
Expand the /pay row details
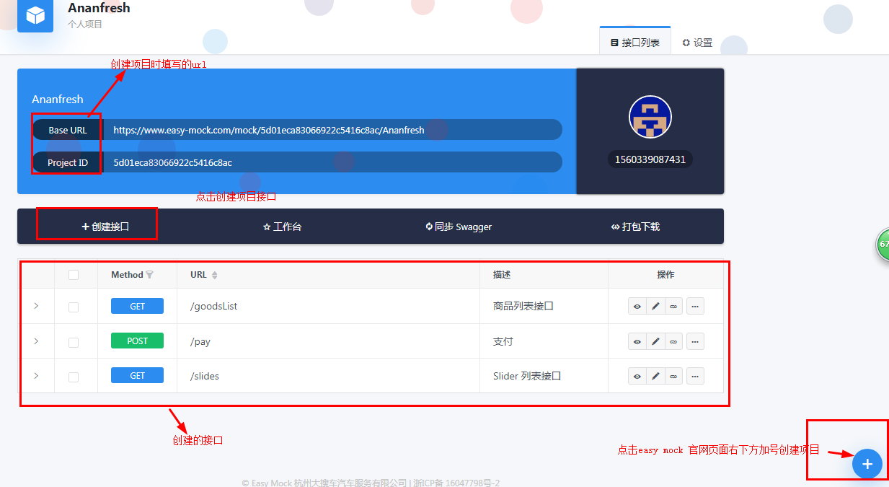click(x=36, y=341)
